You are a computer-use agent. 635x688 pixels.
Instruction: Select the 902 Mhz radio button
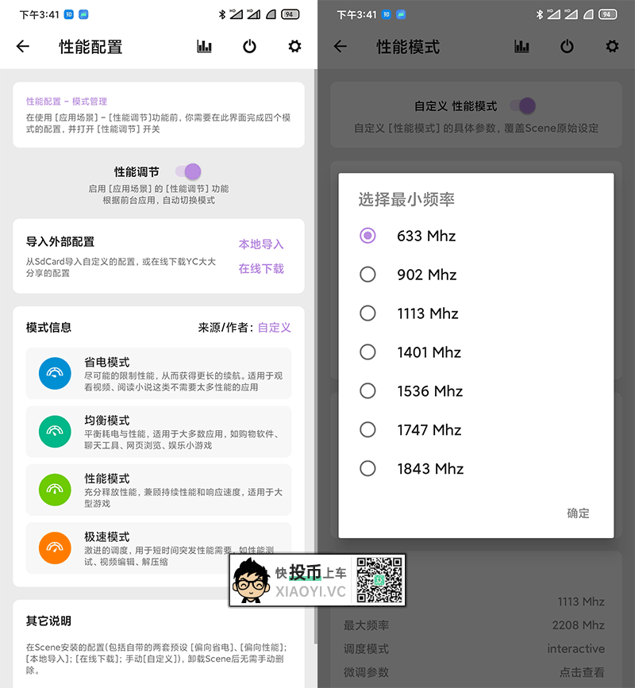(x=368, y=275)
